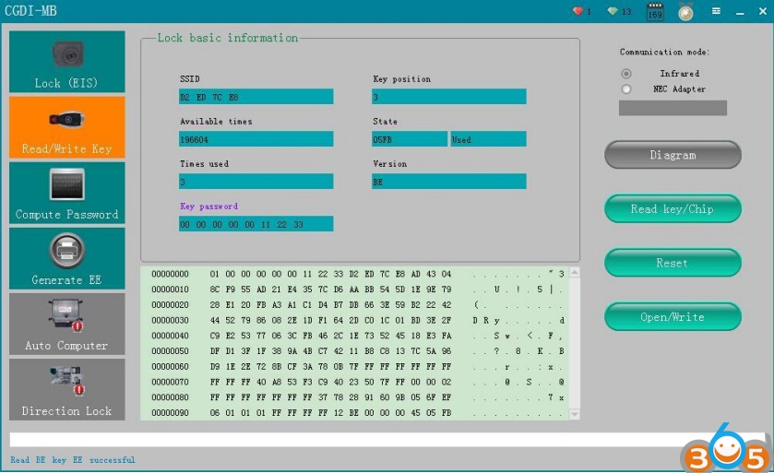Screen dimensions: 774x473
Task: Click the gray box under NEC Adapter
Action: (673, 108)
